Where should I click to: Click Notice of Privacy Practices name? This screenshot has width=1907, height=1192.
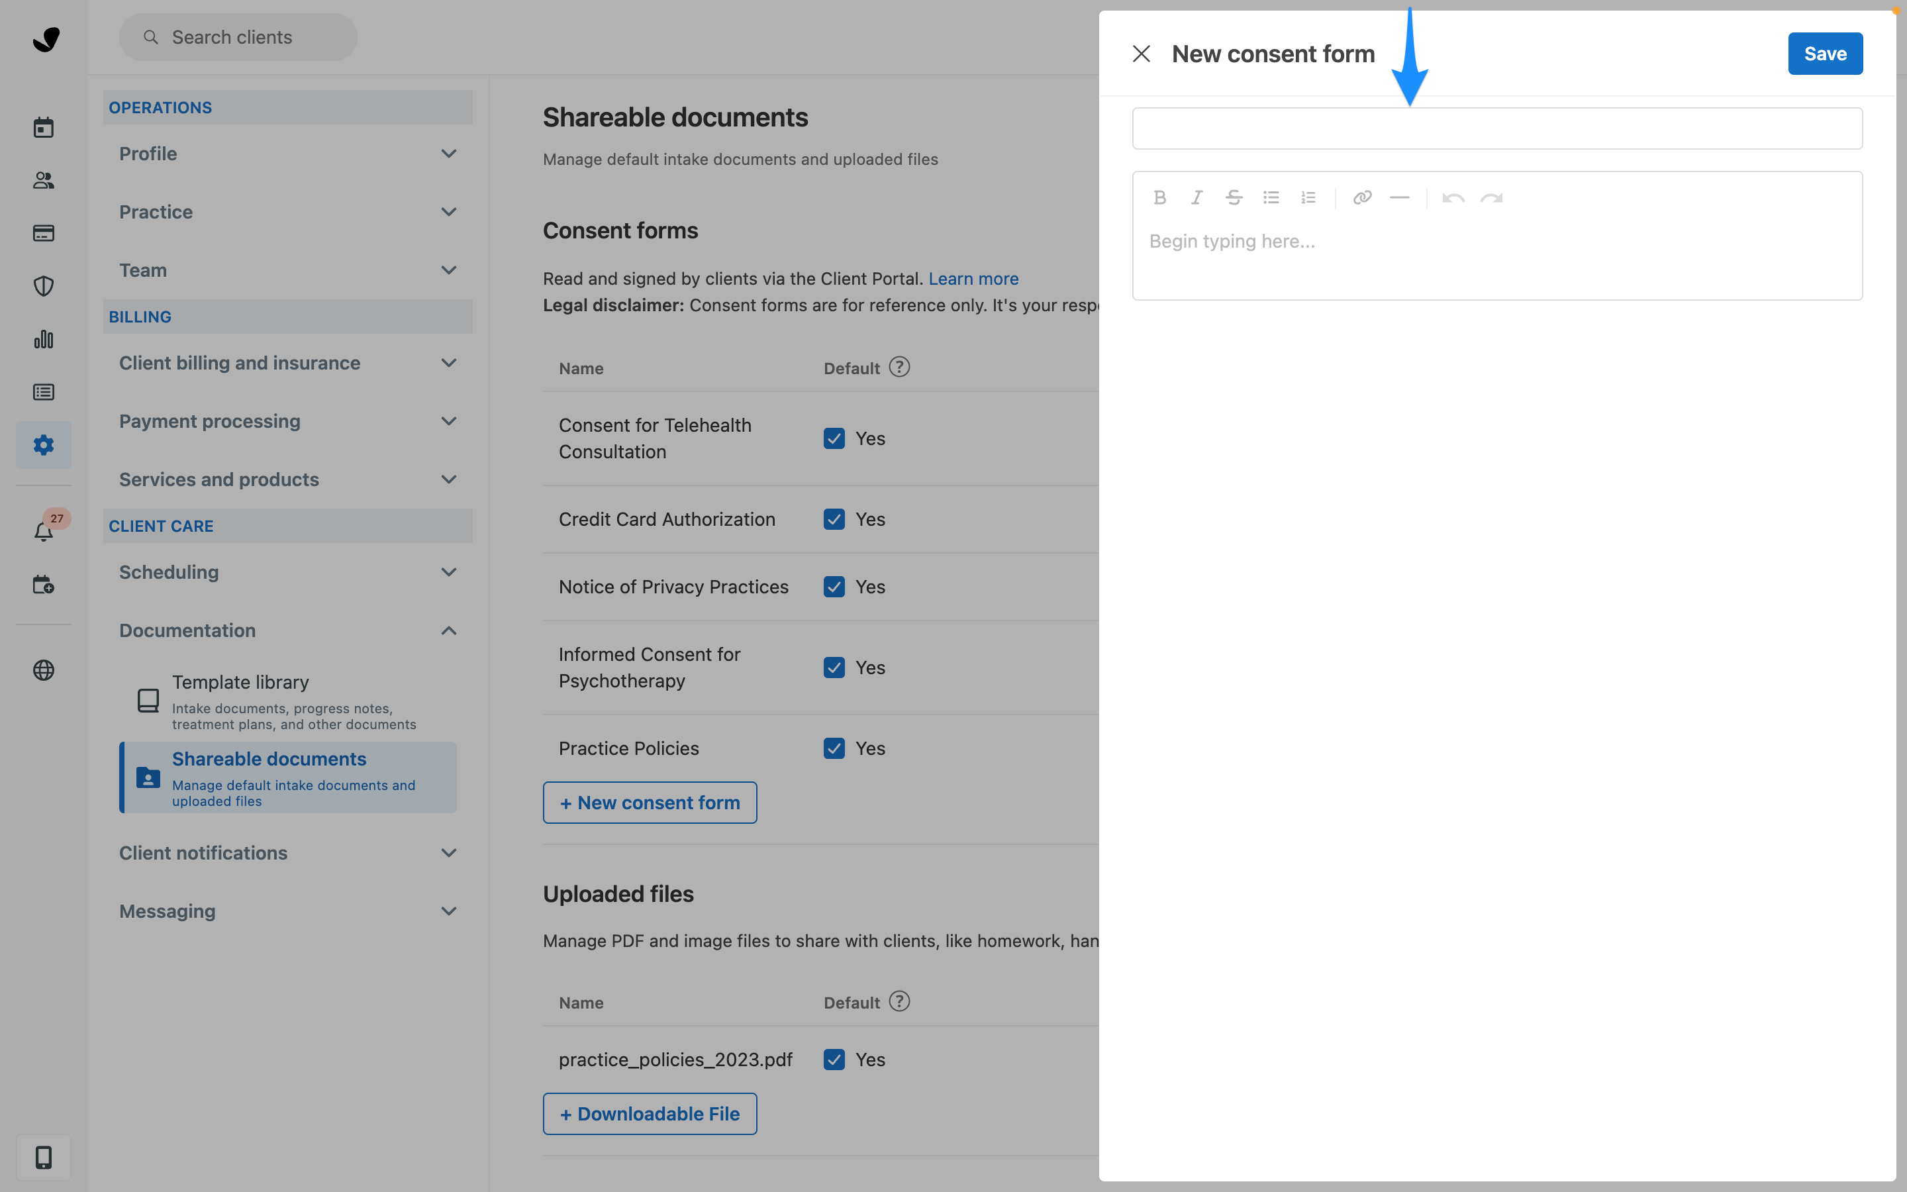[x=673, y=587]
